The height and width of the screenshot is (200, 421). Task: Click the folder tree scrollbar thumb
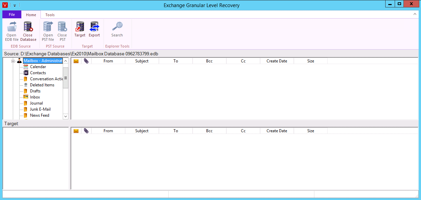(66, 78)
